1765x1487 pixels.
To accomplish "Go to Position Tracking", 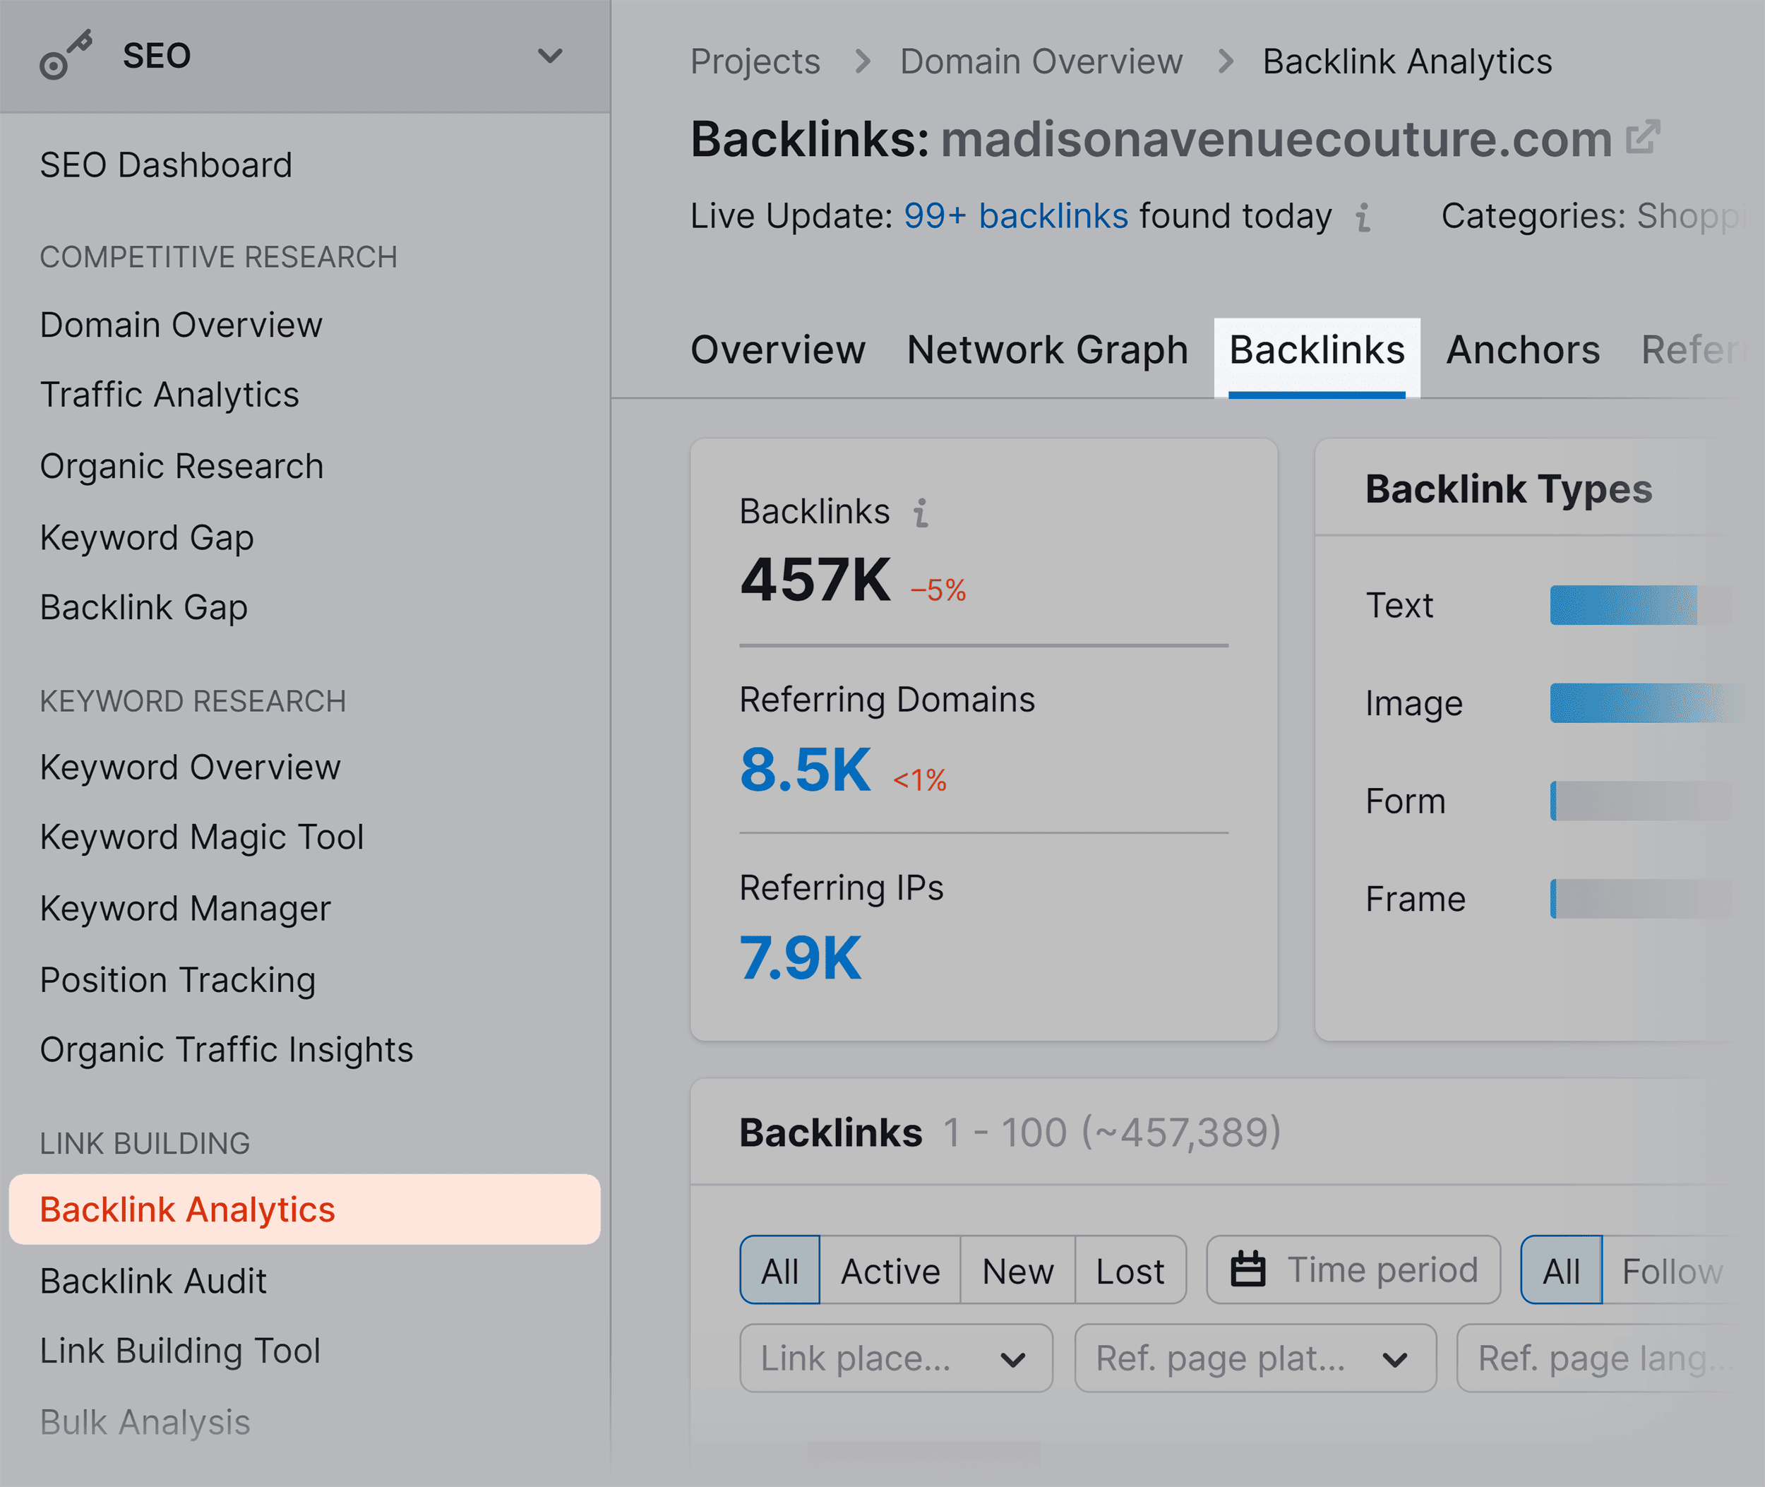I will 178,980.
